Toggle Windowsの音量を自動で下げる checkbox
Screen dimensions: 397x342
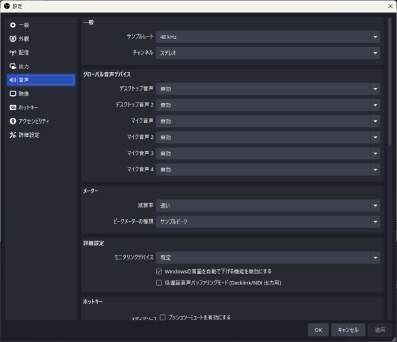(159, 271)
